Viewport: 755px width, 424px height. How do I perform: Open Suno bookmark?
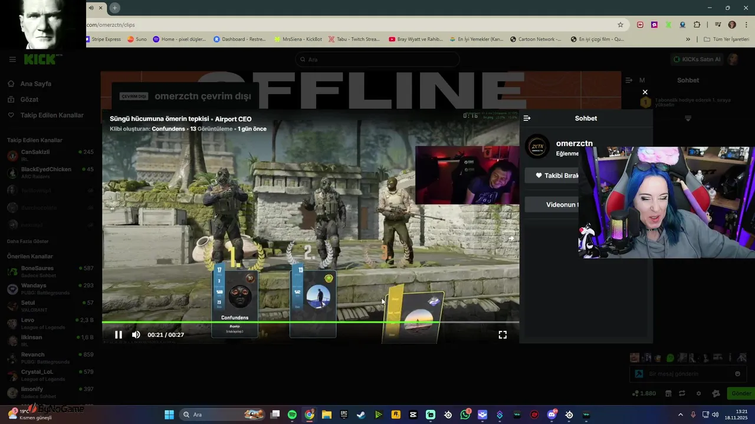coord(137,39)
